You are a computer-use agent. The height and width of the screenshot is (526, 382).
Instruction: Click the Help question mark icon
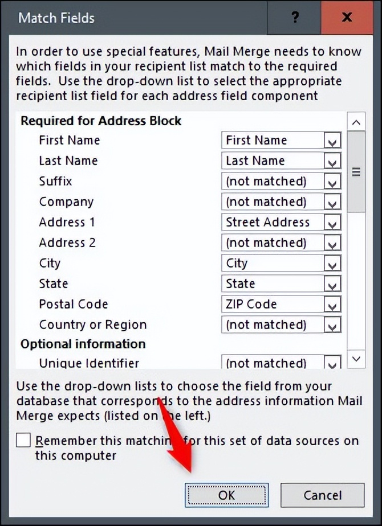pos(295,17)
